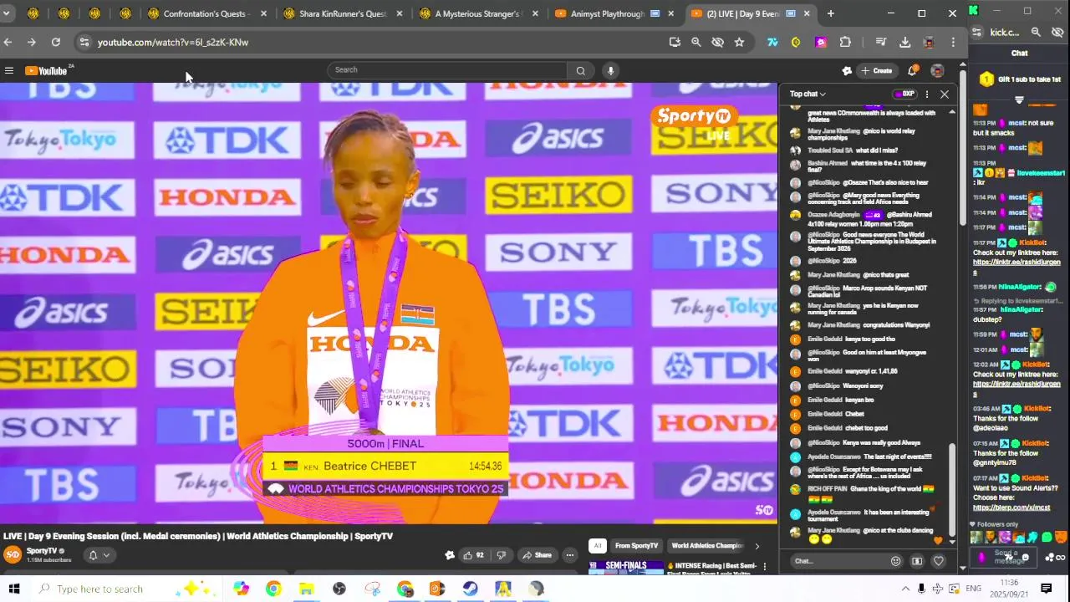The width and height of the screenshot is (1070, 602).
Task: Reload the page with the browser refresh icon
Action: tap(55, 42)
